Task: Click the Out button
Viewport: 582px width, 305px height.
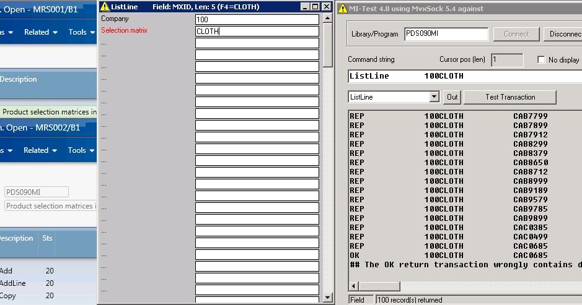Action: pos(452,97)
